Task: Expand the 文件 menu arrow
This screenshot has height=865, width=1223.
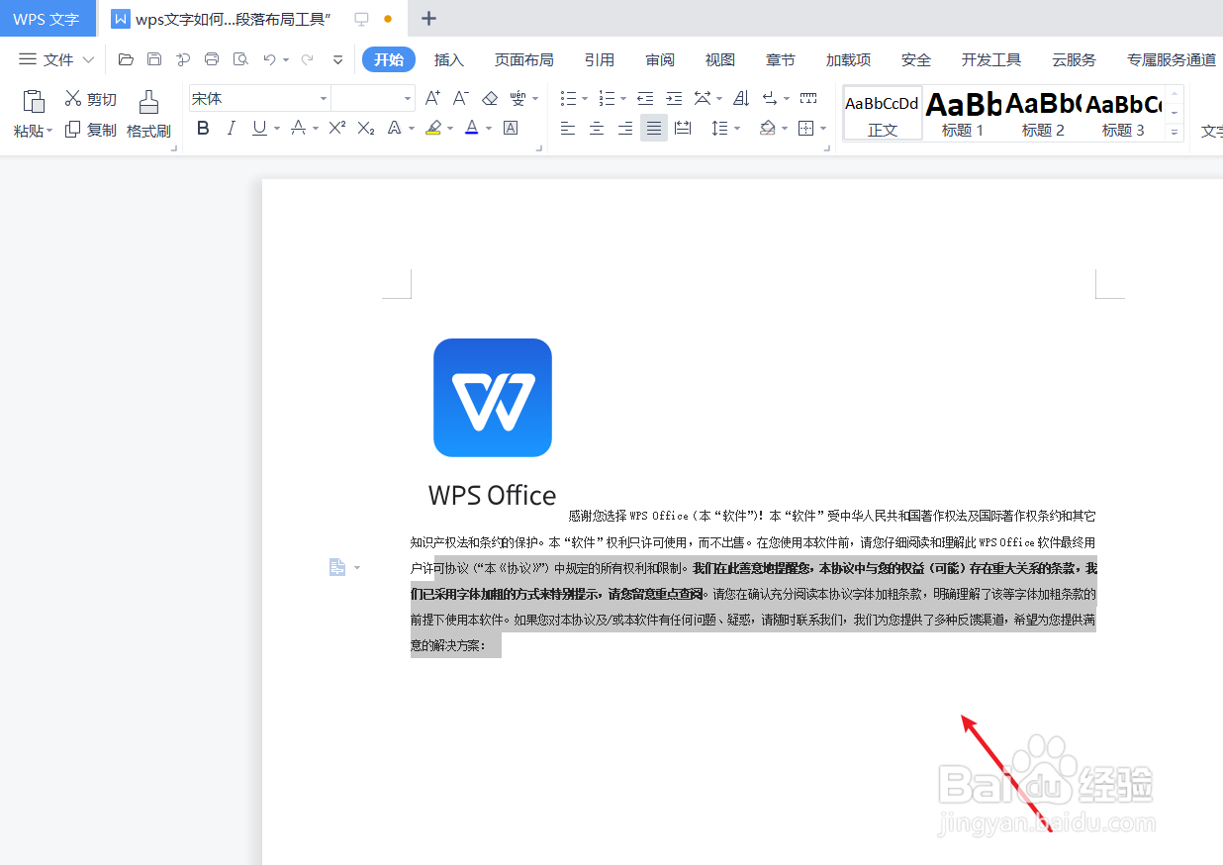Action: click(88, 59)
